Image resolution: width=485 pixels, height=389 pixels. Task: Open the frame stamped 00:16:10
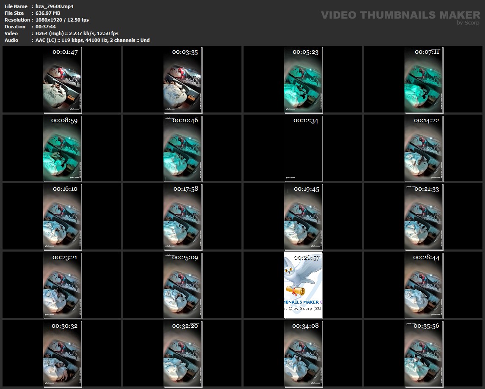pyautogui.click(x=62, y=216)
